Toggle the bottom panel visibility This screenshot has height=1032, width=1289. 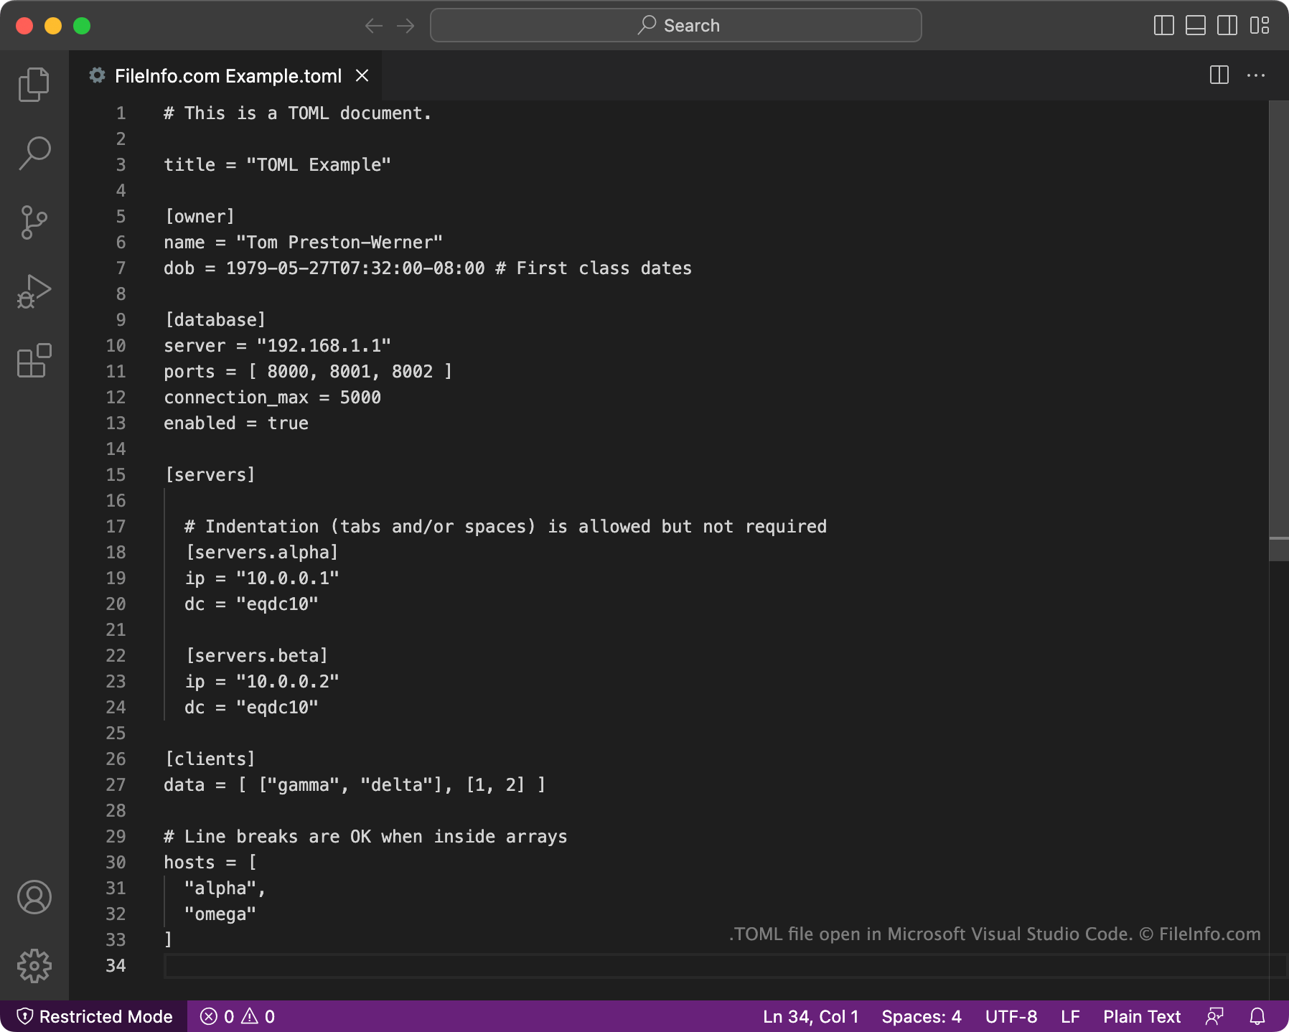[x=1194, y=25]
